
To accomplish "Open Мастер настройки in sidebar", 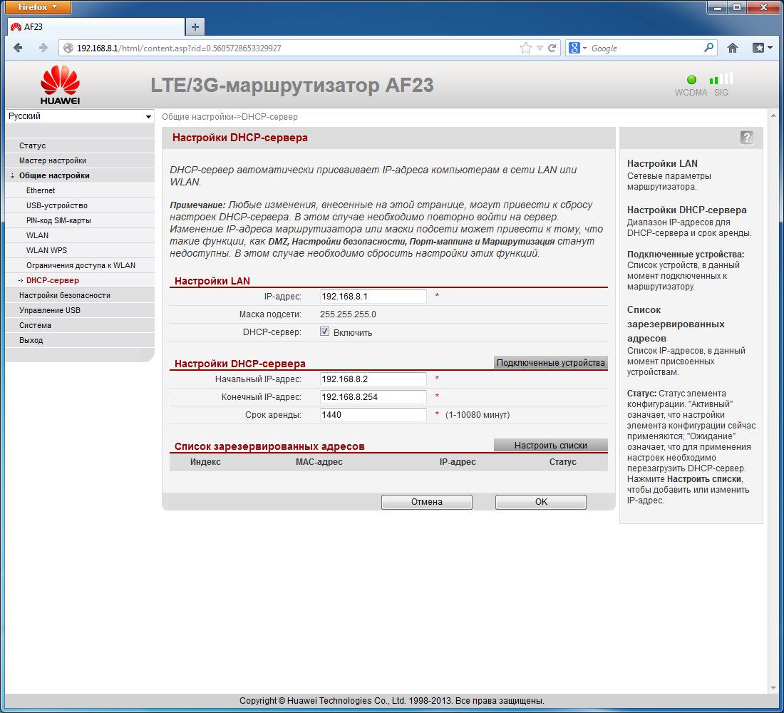I will click(80, 160).
